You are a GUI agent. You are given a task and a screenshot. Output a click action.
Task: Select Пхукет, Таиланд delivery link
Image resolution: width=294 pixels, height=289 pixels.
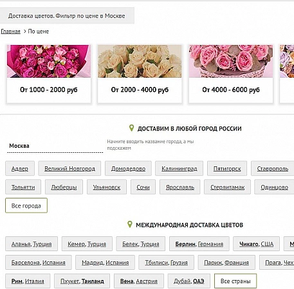click(x=82, y=281)
